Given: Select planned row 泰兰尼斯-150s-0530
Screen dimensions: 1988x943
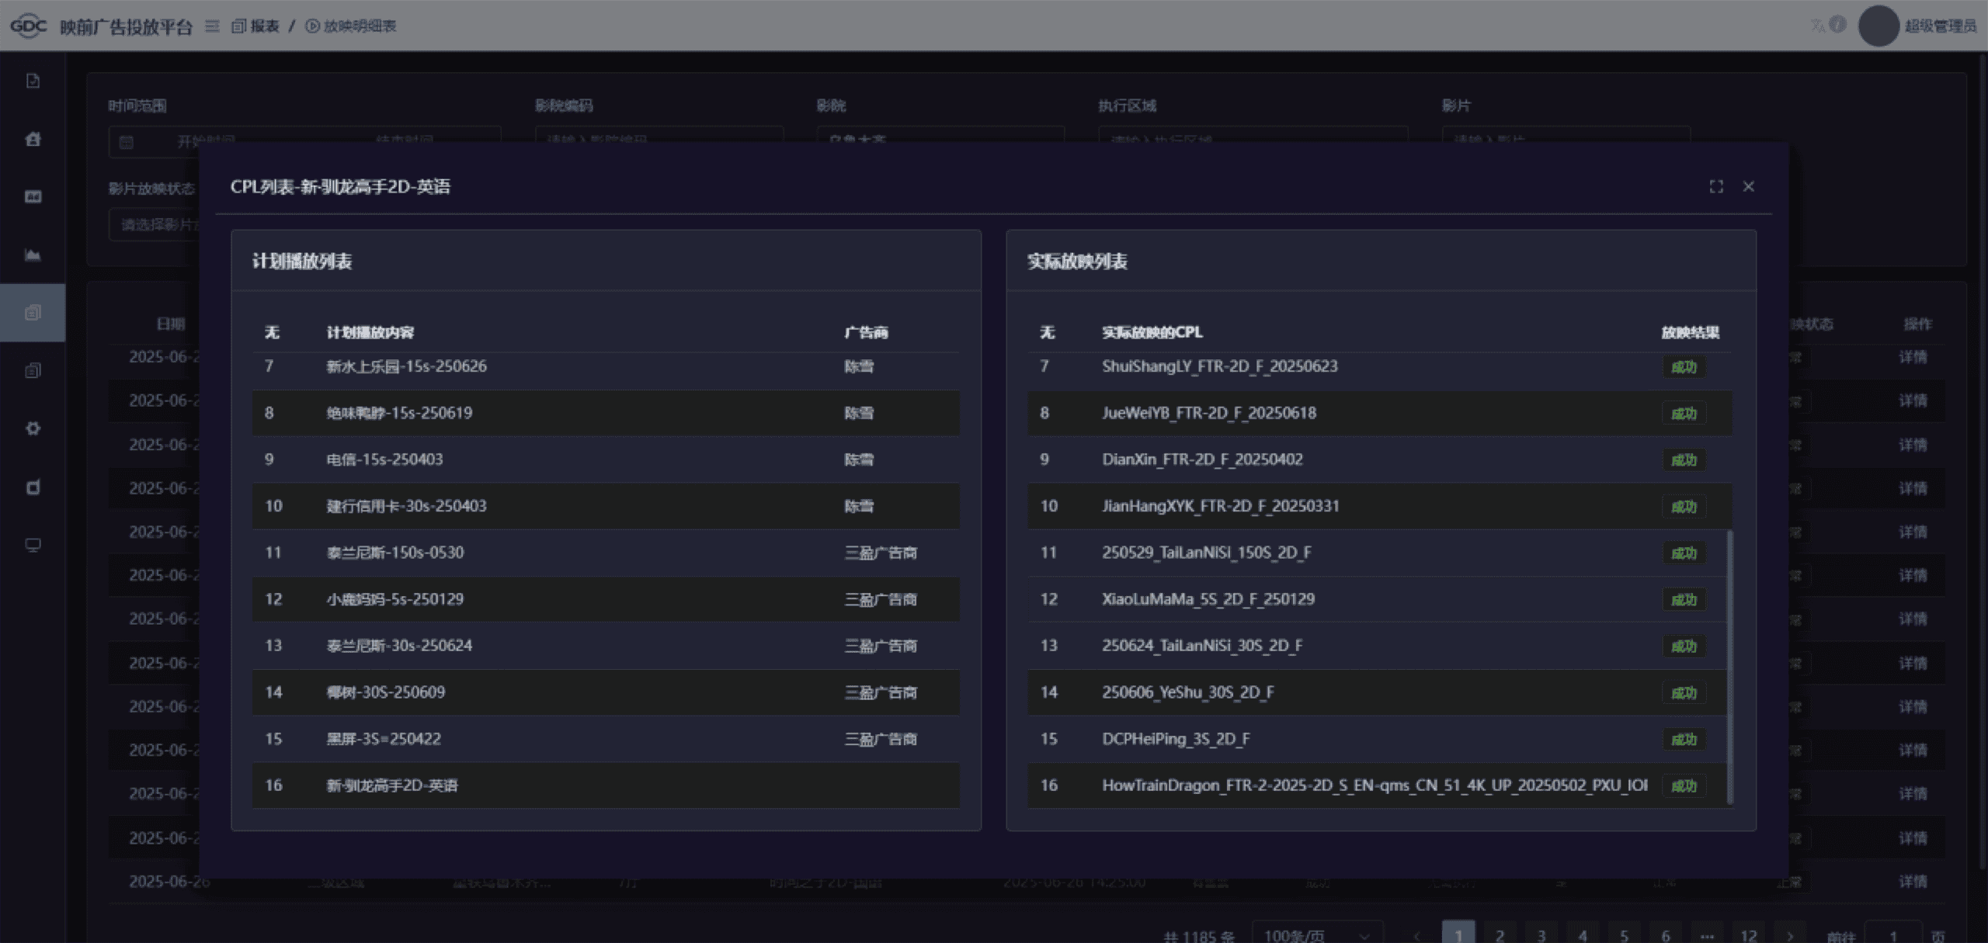Looking at the screenshot, I should pyautogui.click(x=606, y=553).
